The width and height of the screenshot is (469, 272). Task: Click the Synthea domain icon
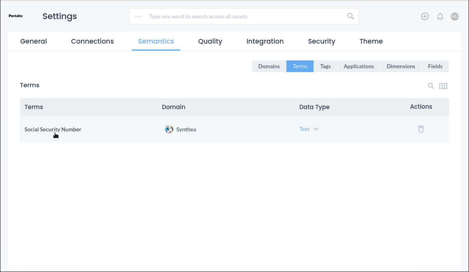169,129
